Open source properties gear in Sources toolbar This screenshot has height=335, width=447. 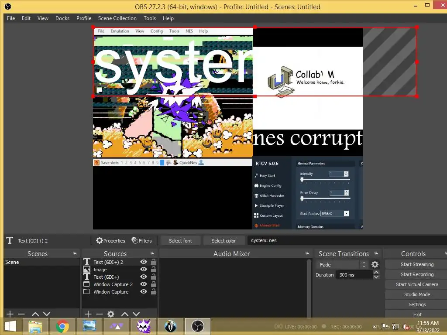(x=111, y=314)
